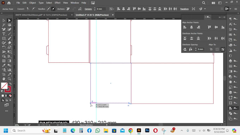Screen dimensions: 240x135
Task: Expand the tools panel to double arrows
Action: 2,13
